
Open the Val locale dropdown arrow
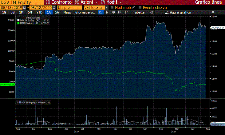pyautogui.click(x=107, y=8)
